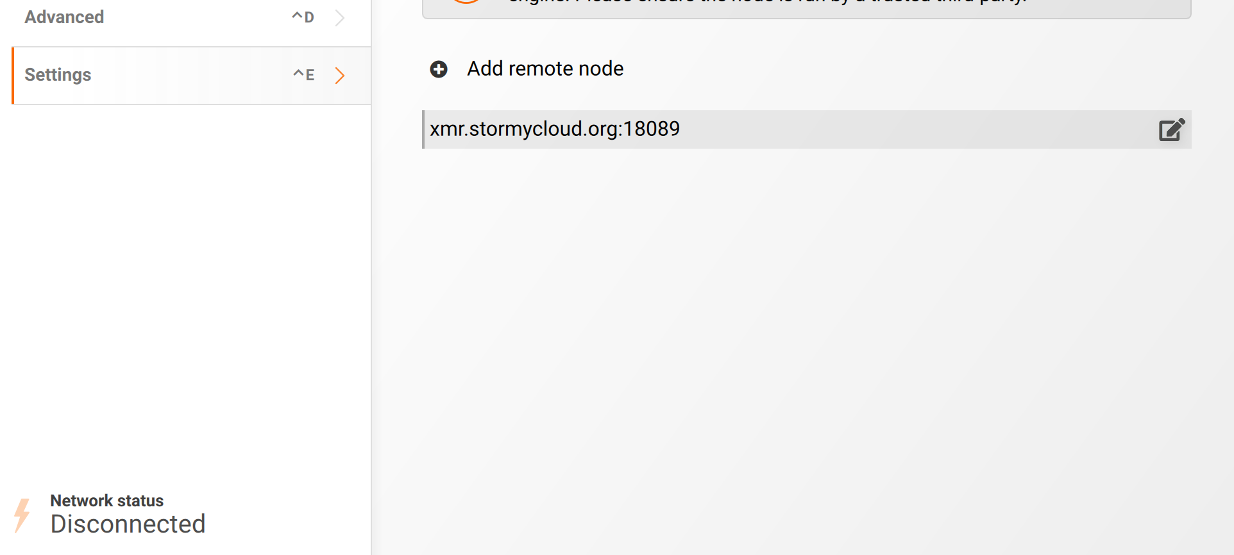Image resolution: width=1234 pixels, height=555 pixels.
Task: Click the Network status heading
Action: (107, 501)
